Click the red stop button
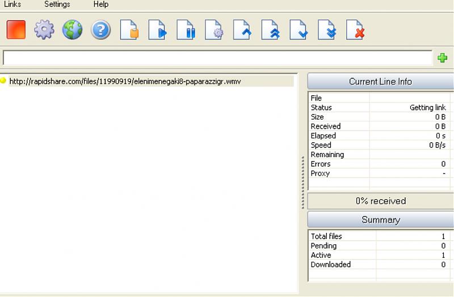Image resolution: width=454 pixels, height=297 pixels. [x=16, y=29]
